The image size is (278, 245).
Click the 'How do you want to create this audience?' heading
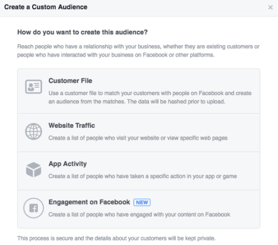[83, 32]
